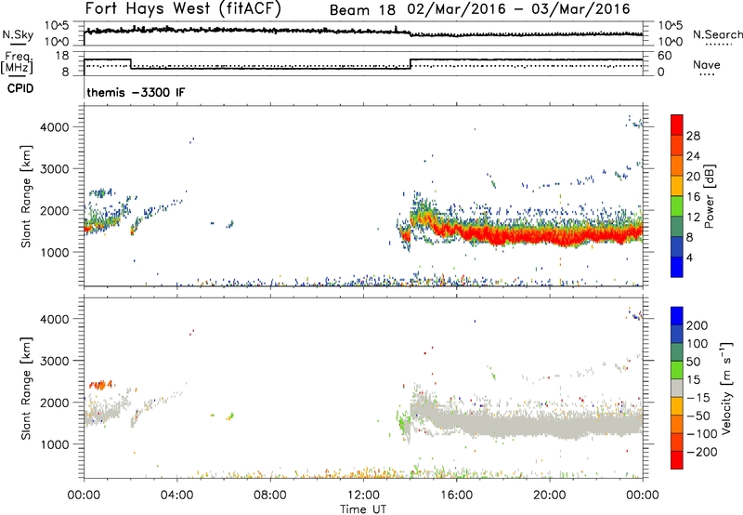
Task: Click the 'Nave' legend label
Action: [x=706, y=64]
